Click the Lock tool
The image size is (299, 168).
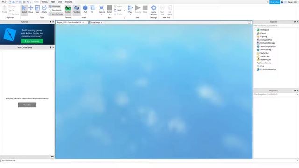[x=117, y=10]
